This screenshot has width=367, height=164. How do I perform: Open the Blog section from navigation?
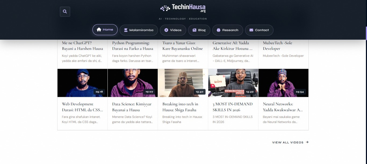[199, 30]
